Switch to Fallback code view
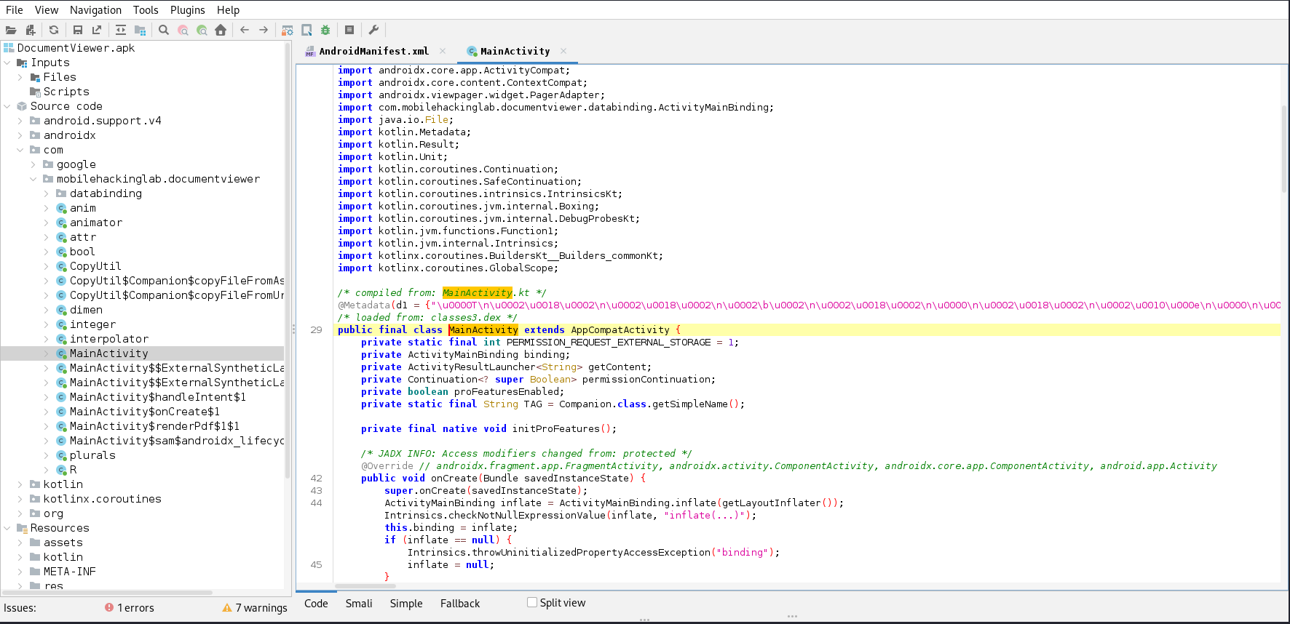1290x624 pixels. pos(460,604)
